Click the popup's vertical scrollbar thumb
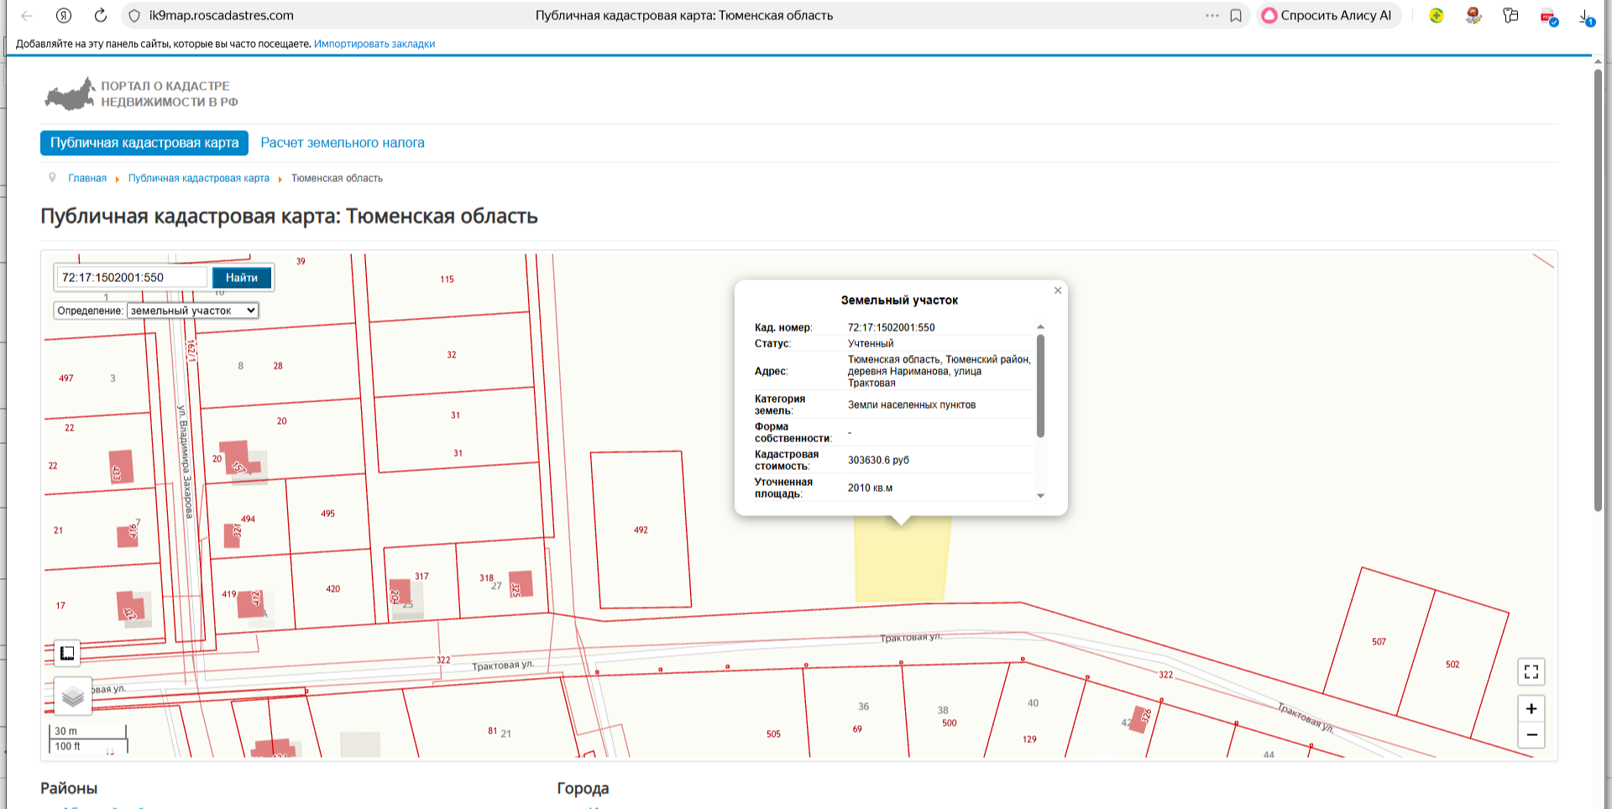The height and width of the screenshot is (809, 1612). 1040,386
